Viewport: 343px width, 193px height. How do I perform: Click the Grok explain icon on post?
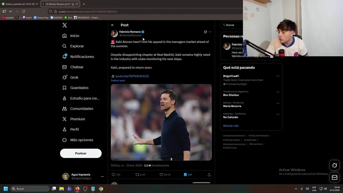click(x=205, y=32)
